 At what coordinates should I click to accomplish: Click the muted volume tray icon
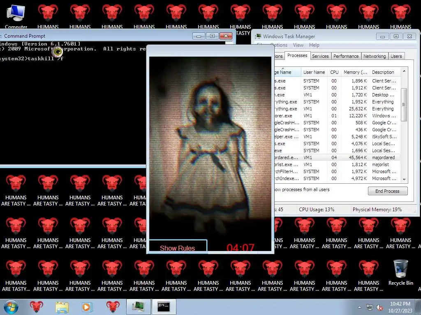tap(379, 308)
